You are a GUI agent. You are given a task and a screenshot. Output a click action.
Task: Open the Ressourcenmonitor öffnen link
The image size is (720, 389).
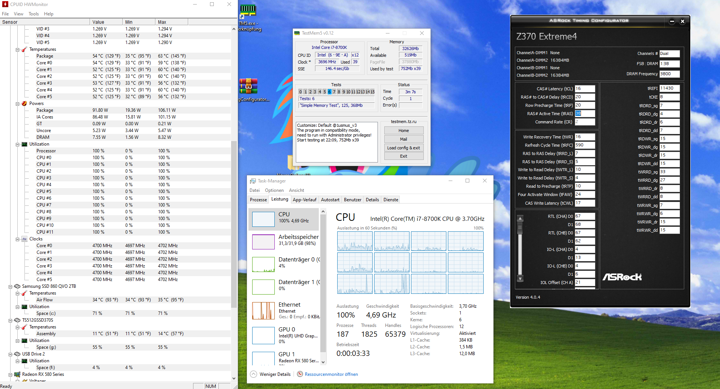click(331, 374)
